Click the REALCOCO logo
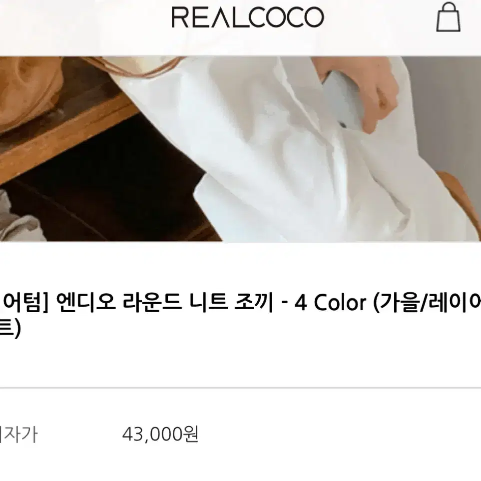This screenshot has width=481, height=481. pos(248,17)
